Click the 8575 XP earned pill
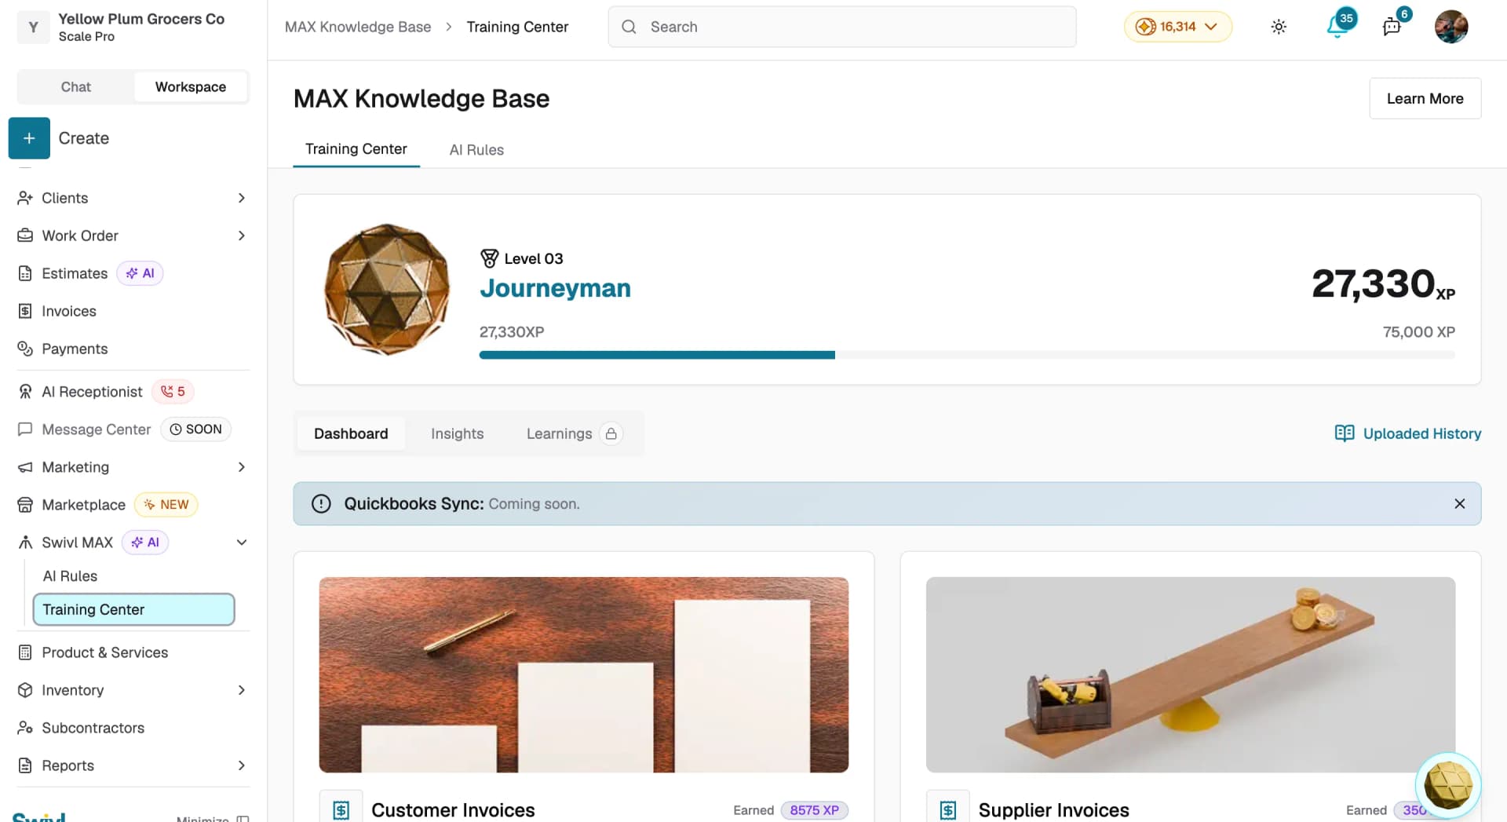Image resolution: width=1507 pixels, height=822 pixels. [x=815, y=810]
